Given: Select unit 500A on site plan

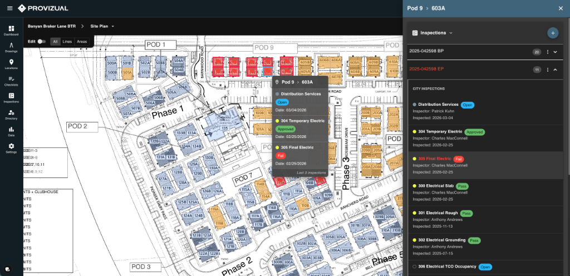Looking at the screenshot, I should click(111, 63).
